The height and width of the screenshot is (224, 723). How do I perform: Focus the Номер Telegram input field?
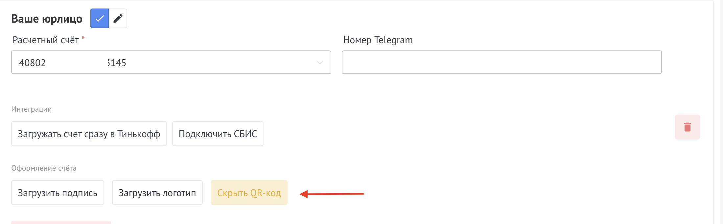(x=501, y=62)
